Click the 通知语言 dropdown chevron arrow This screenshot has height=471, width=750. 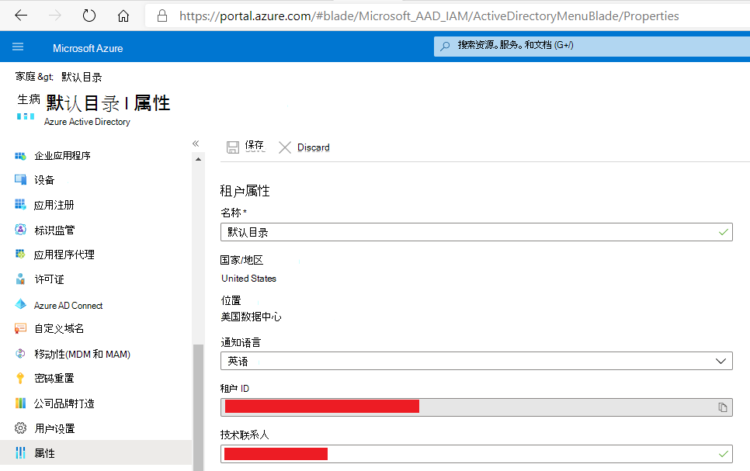(720, 361)
